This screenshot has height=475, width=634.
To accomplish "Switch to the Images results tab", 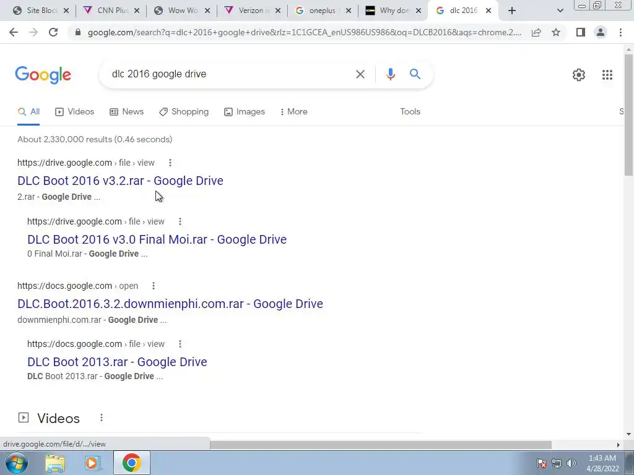I will pyautogui.click(x=245, y=112).
